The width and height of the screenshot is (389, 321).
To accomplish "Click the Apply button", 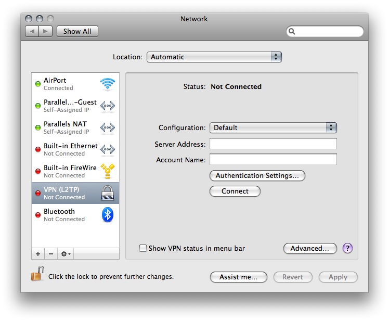I will pos(338,277).
